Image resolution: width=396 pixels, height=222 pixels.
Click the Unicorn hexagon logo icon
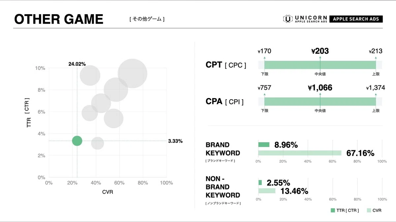pos(288,19)
